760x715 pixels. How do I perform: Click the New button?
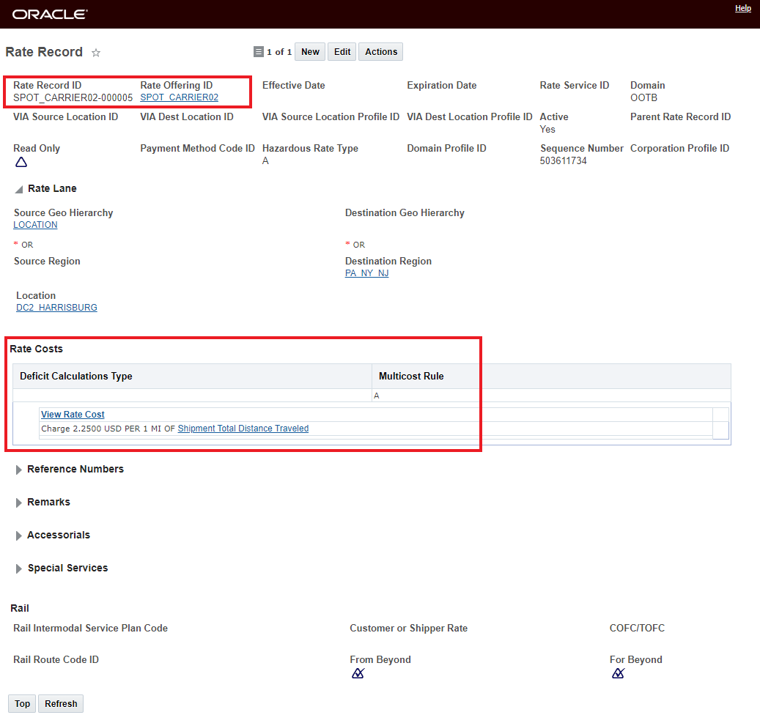(310, 52)
